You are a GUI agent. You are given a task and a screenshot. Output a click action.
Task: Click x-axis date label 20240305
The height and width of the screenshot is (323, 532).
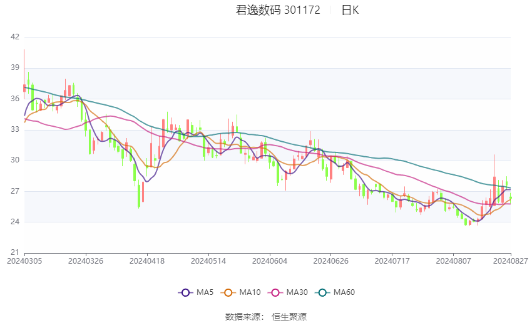[x=24, y=261]
